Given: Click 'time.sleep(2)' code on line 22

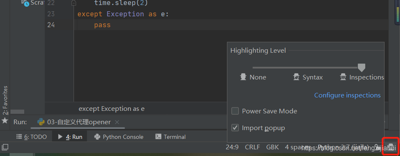Looking at the screenshot, I should coord(121,3).
